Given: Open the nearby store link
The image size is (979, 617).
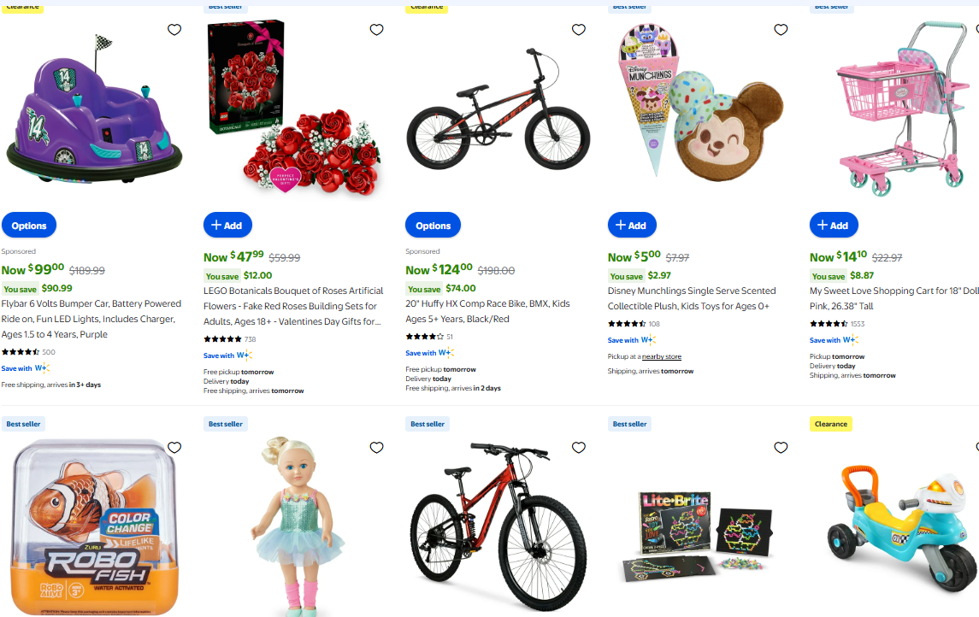Looking at the screenshot, I should coord(662,357).
